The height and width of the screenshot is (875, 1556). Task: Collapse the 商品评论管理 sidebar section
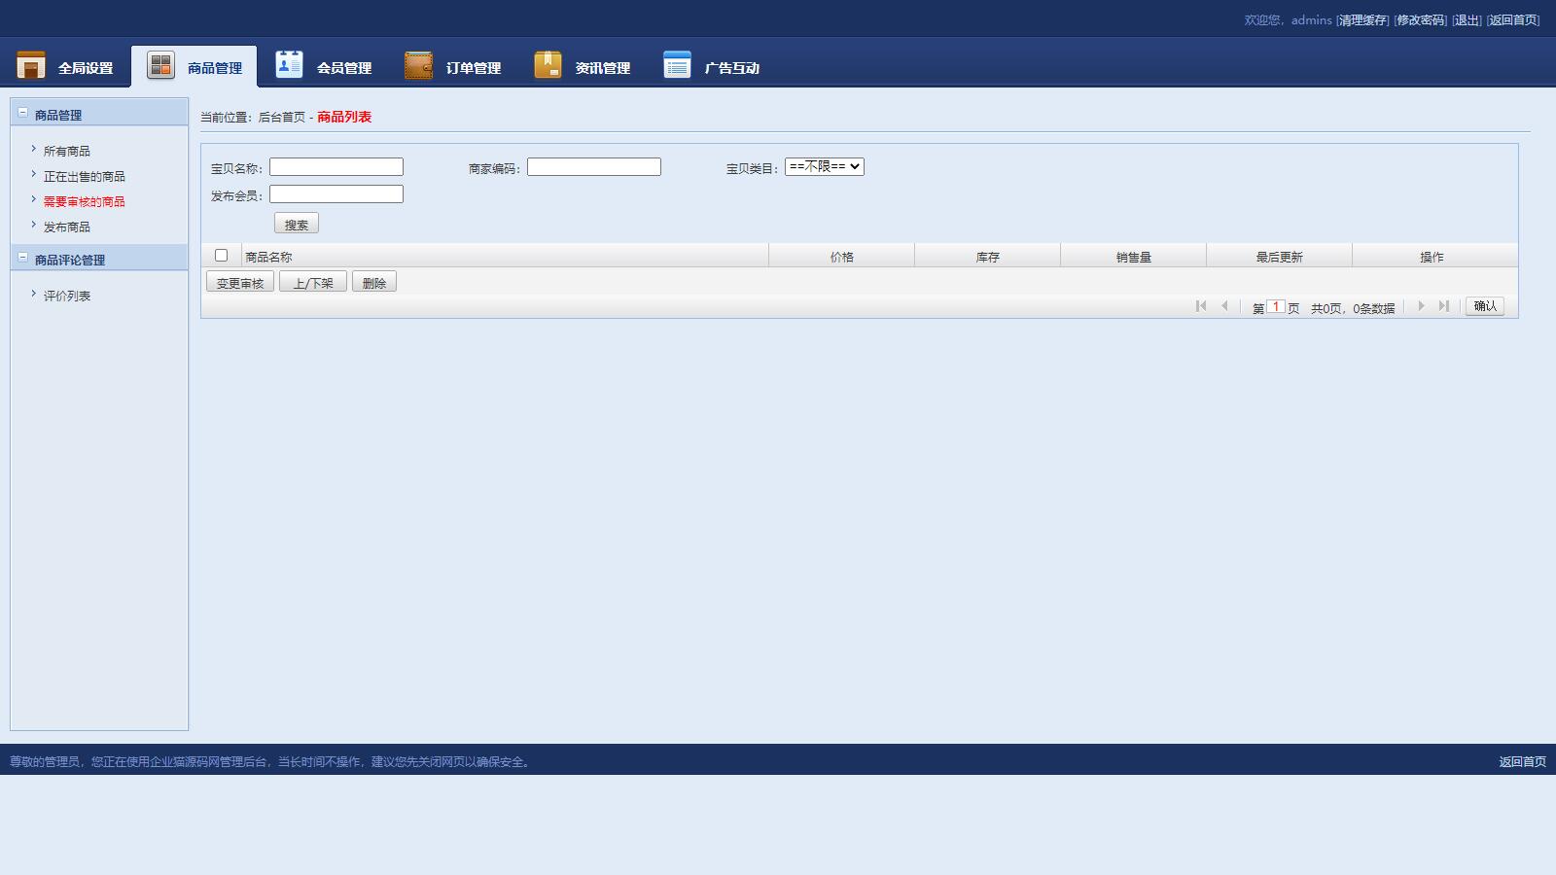23,258
